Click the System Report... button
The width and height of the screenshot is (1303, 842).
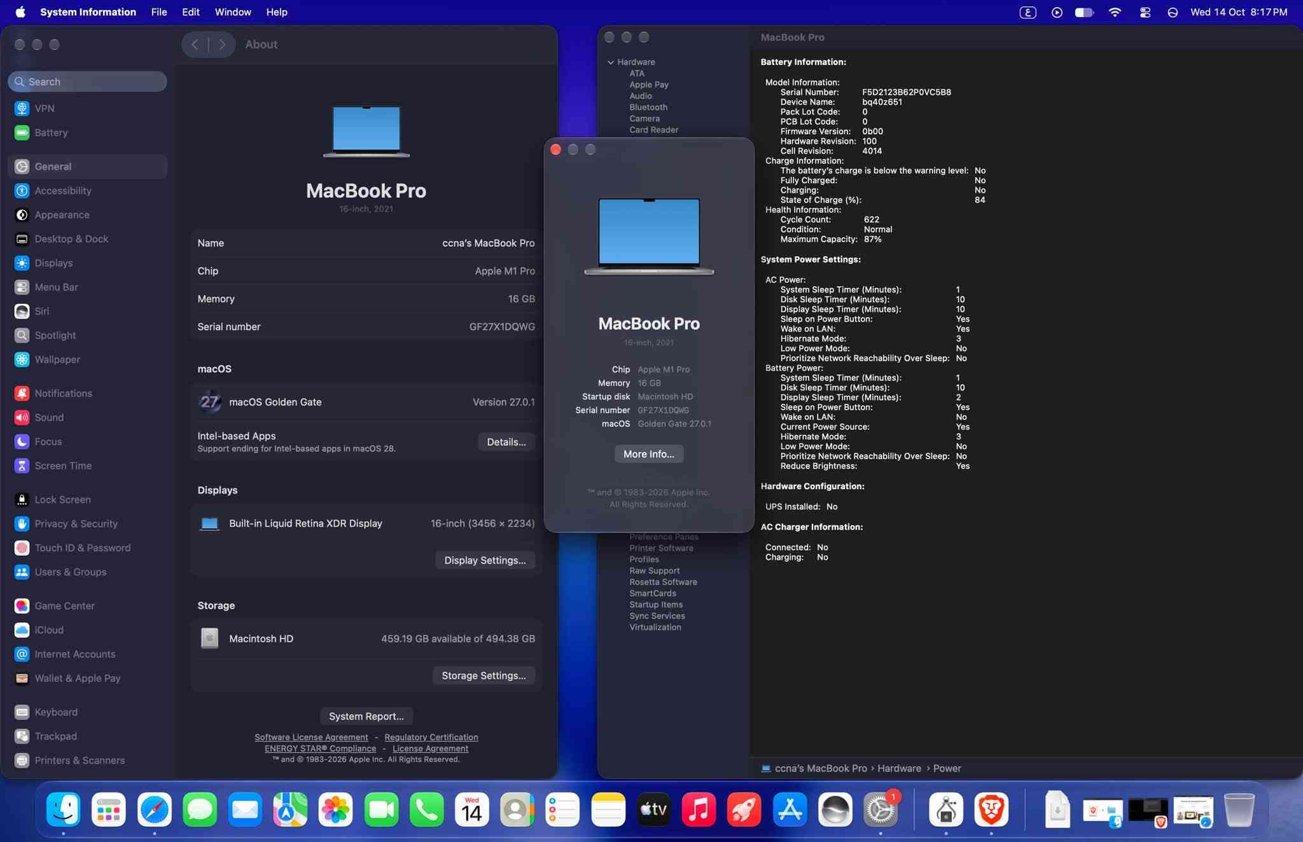click(366, 716)
